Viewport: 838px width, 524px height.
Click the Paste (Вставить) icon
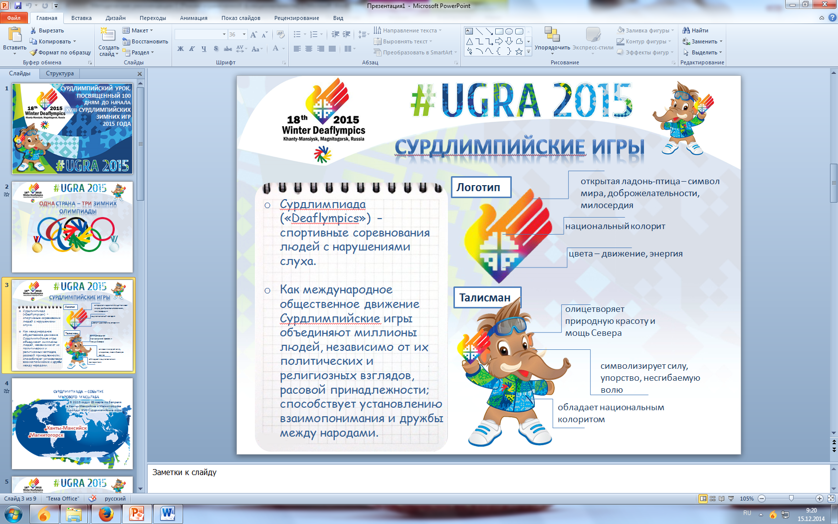pyautogui.click(x=14, y=35)
